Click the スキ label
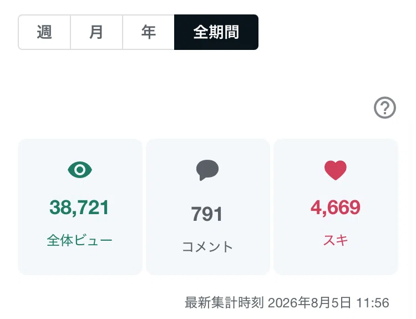The height and width of the screenshot is (319, 416). click(336, 240)
